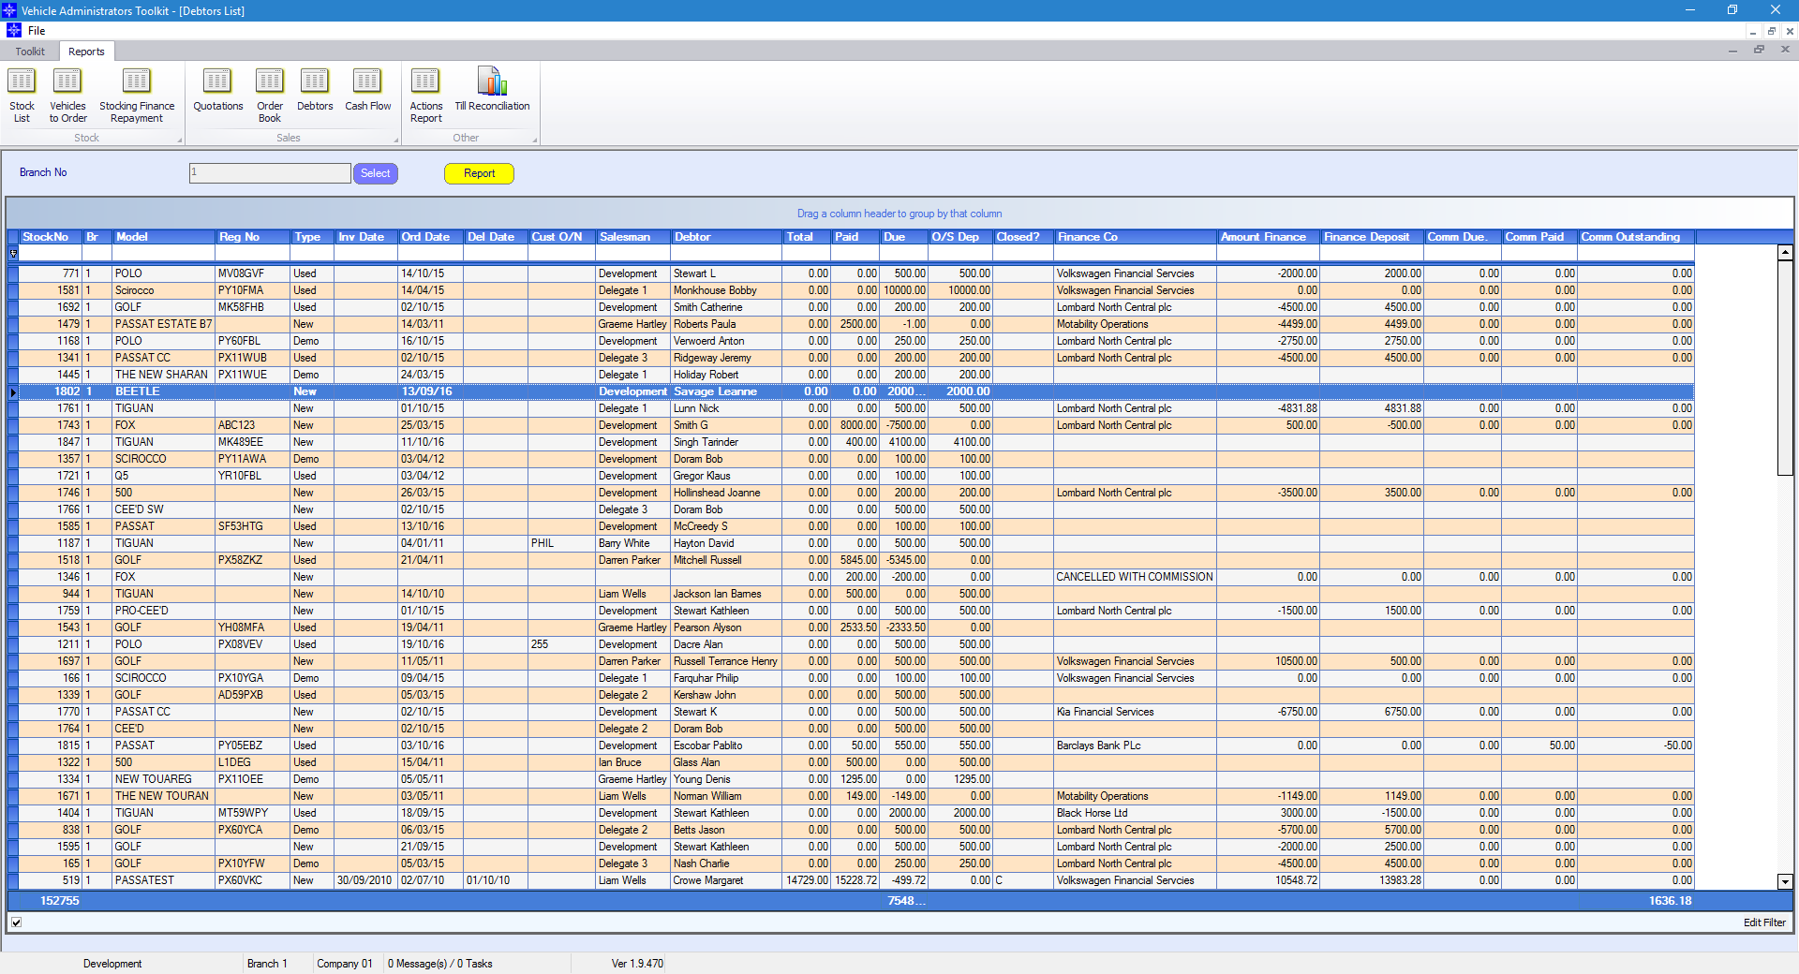Sort by Finance Deposit column header

click(x=1373, y=237)
